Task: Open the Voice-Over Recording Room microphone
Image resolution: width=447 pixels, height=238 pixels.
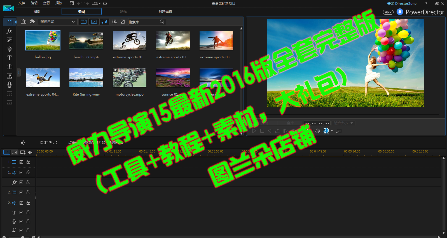Action: coord(9,85)
